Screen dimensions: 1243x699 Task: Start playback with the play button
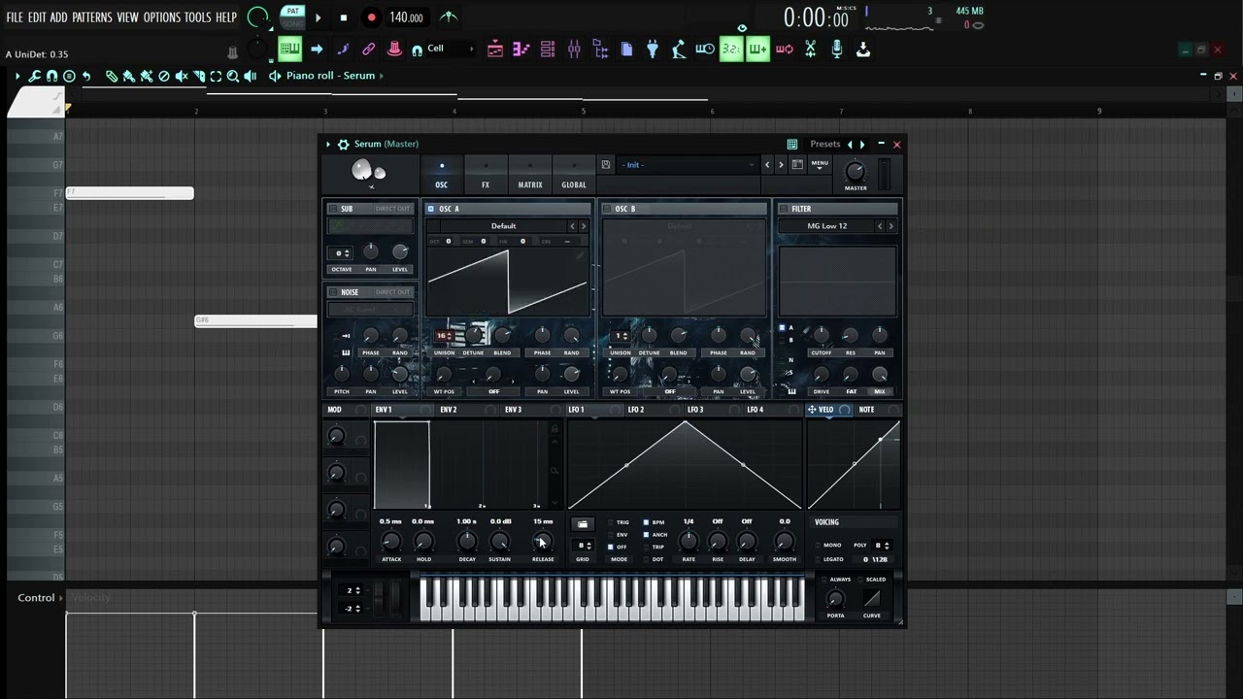318,17
